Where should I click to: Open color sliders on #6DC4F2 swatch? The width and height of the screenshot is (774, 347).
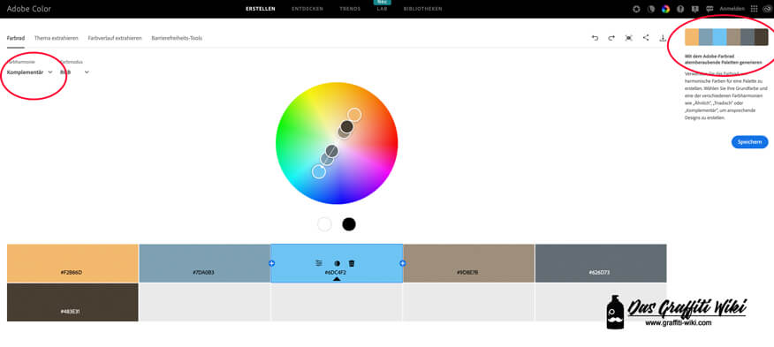319,263
